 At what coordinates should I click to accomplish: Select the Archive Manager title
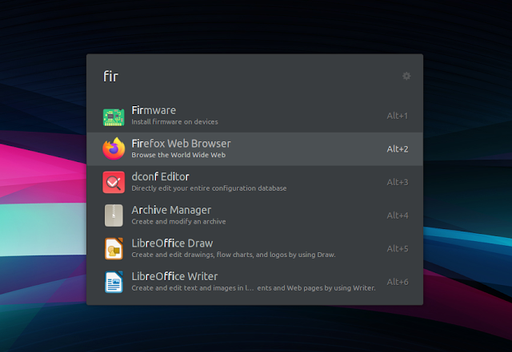[x=171, y=210]
